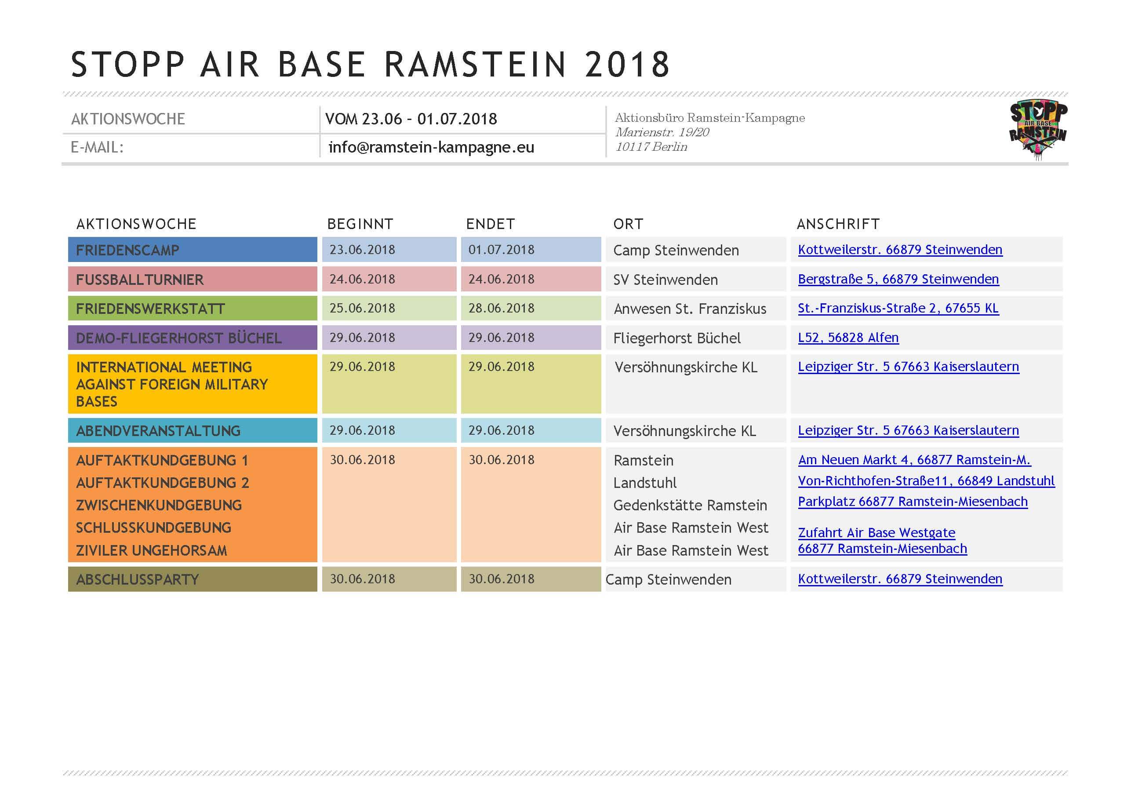Open the Bergstraße 5, 66879 Steinwenden link
This screenshot has width=1131, height=800.
(898, 279)
